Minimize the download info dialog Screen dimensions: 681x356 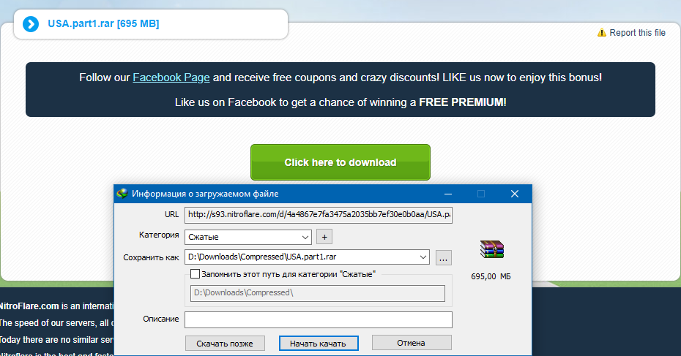click(448, 194)
